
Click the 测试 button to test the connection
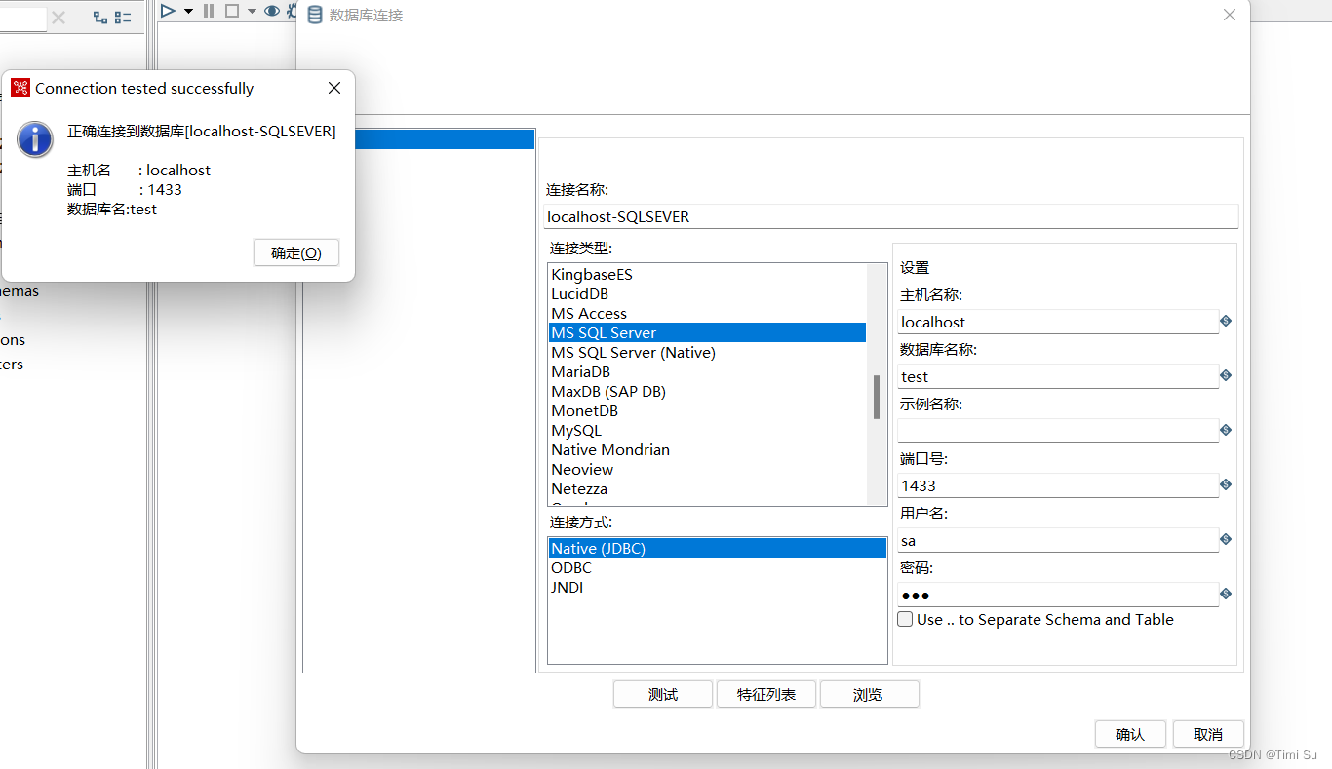pos(662,693)
